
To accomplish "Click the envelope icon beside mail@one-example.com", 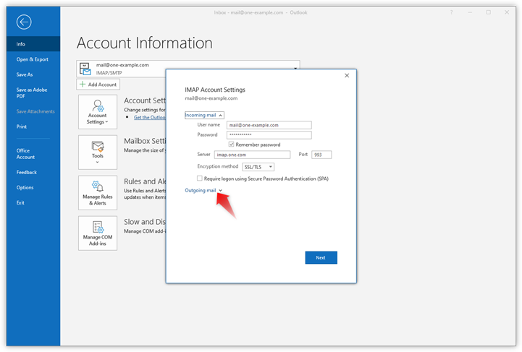I will click(x=86, y=69).
